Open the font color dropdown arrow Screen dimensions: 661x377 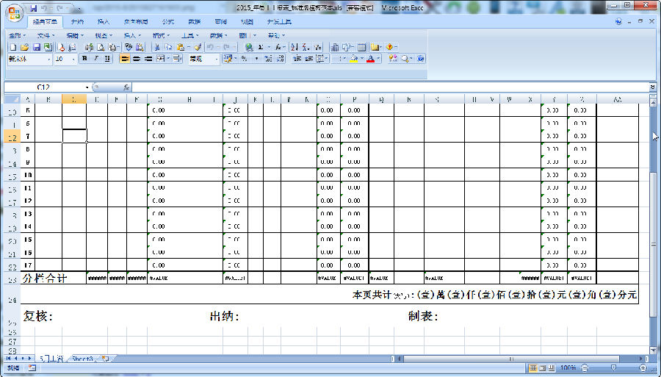[378, 59]
